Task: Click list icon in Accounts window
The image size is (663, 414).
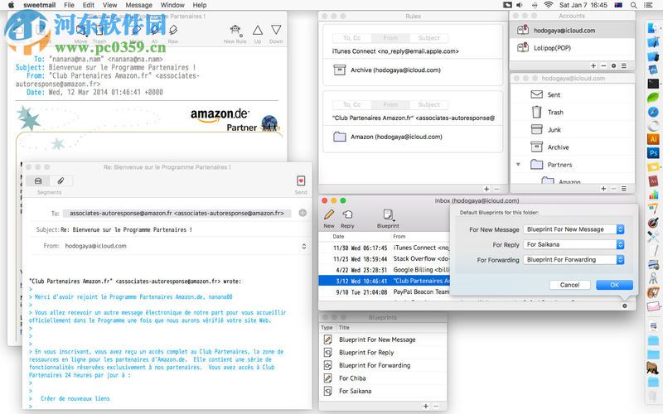Action: [x=624, y=66]
